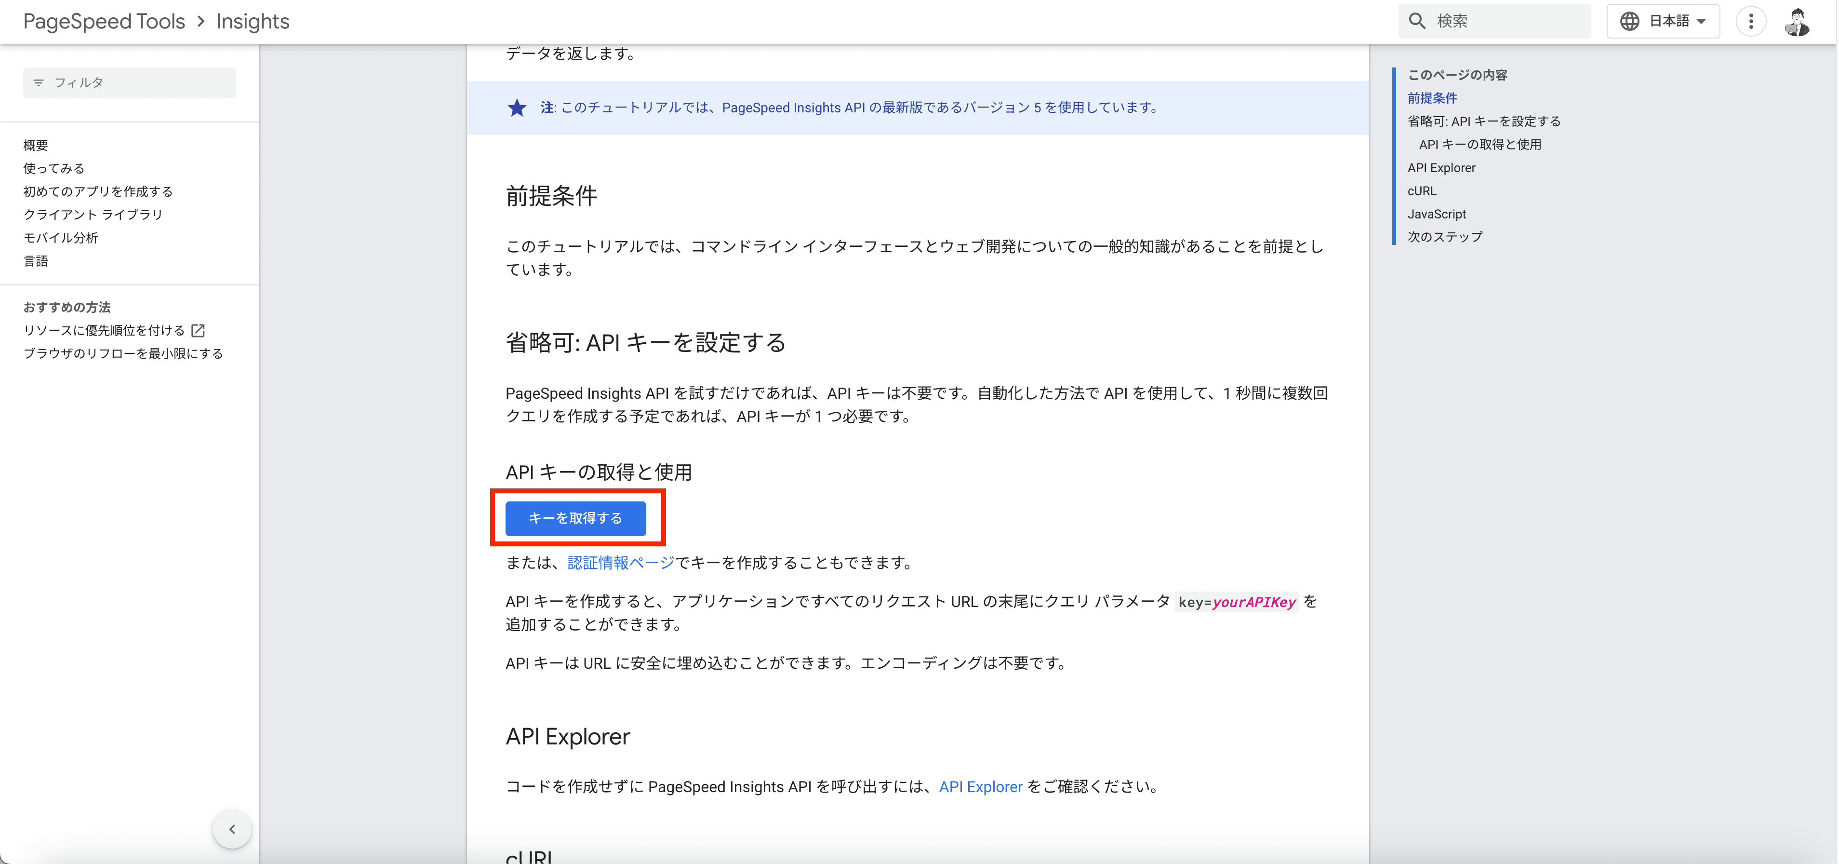Collapse the sidebar with the chevron button
Image resolution: width=1839 pixels, height=864 pixels.
coord(232,829)
